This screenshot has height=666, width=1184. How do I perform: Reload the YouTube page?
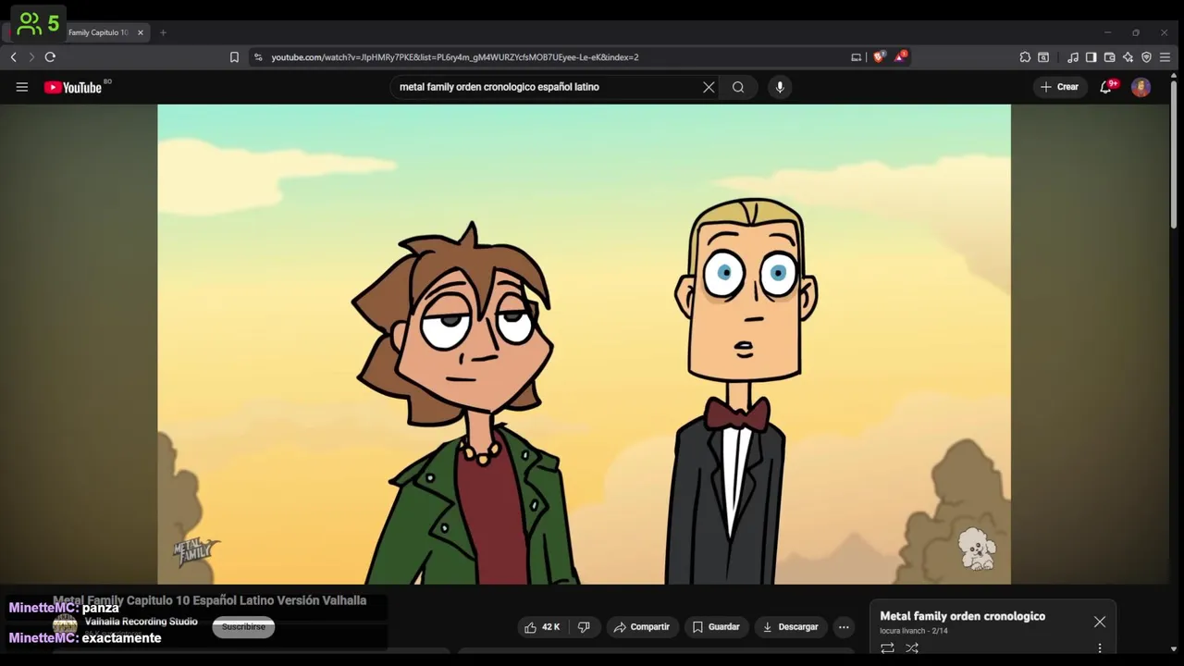(x=50, y=57)
